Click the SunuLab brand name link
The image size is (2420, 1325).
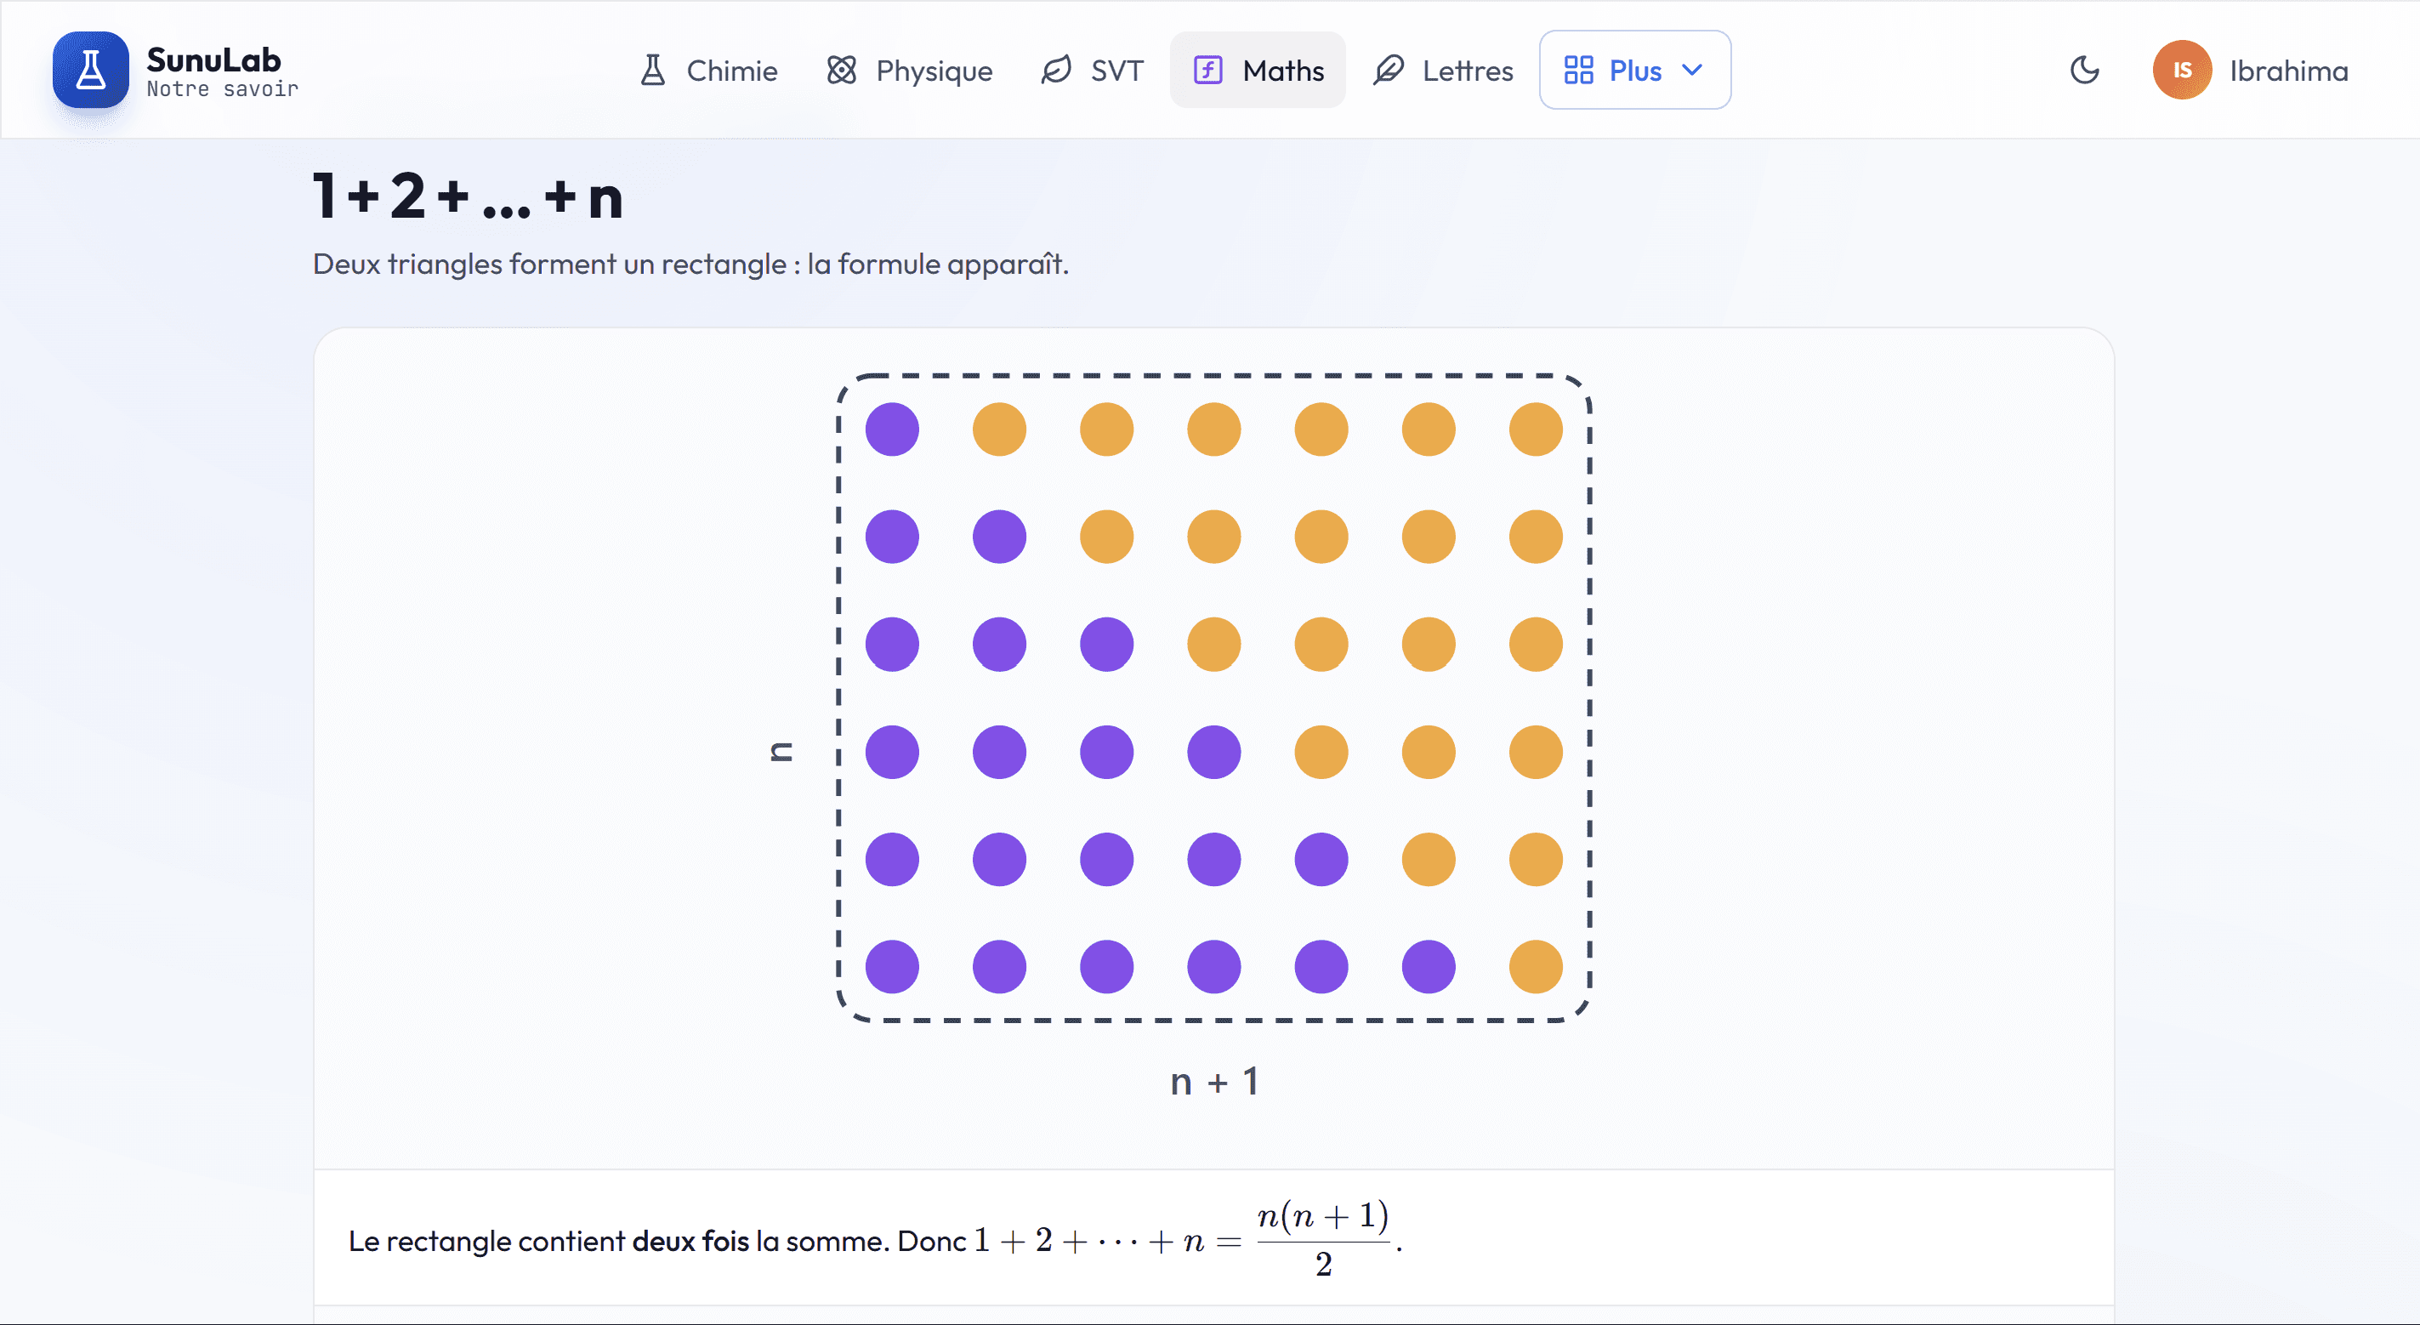tap(213, 60)
